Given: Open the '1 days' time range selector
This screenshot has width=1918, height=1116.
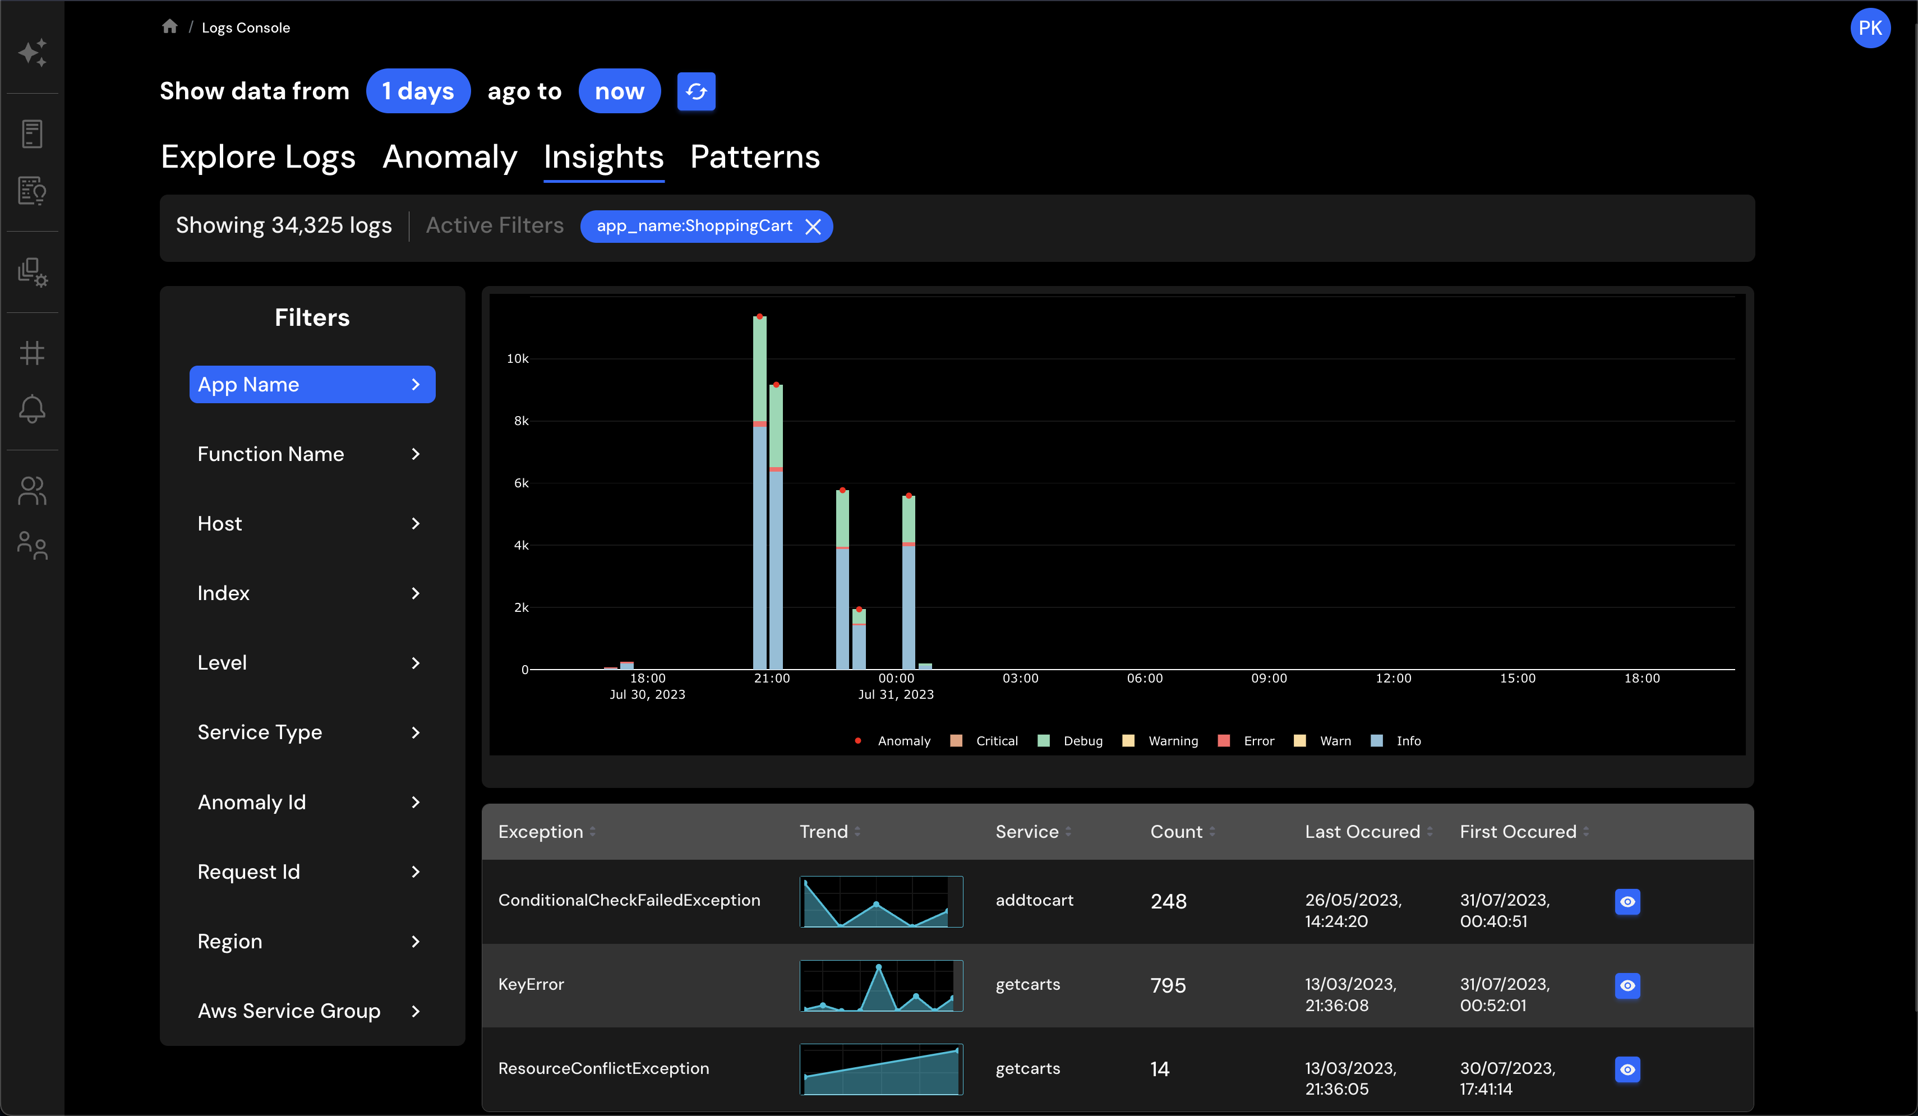Looking at the screenshot, I should pyautogui.click(x=418, y=91).
